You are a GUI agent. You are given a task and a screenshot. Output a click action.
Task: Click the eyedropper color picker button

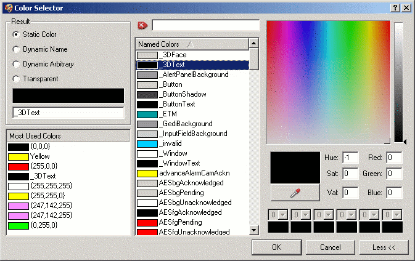294,193
